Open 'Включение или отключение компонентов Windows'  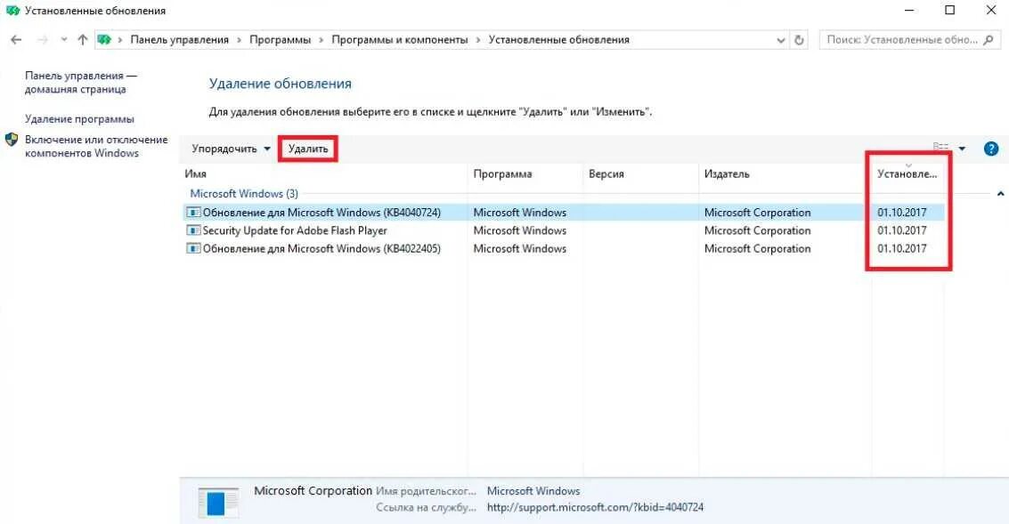point(96,146)
